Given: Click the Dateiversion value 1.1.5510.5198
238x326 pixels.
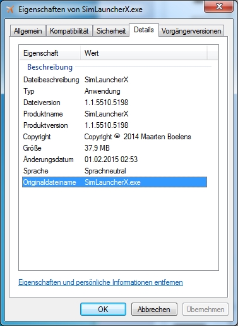Looking at the screenshot, I should [106, 103].
